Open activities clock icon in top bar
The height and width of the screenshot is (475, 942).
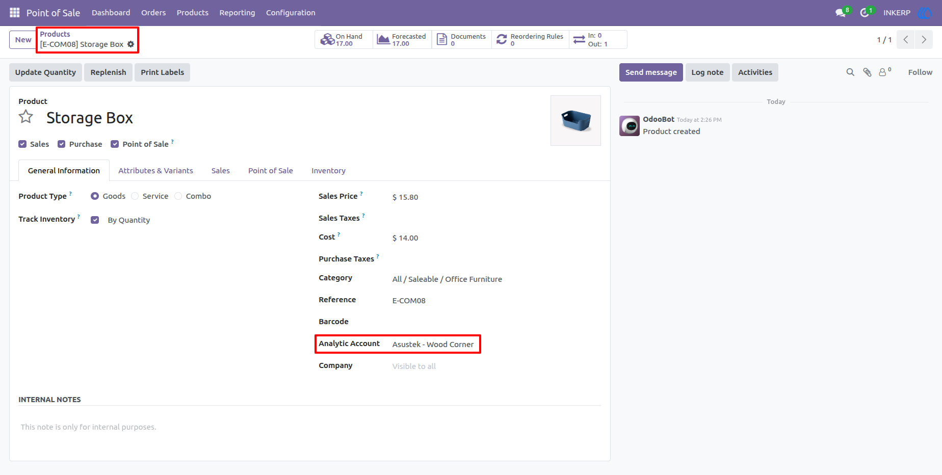(x=865, y=13)
